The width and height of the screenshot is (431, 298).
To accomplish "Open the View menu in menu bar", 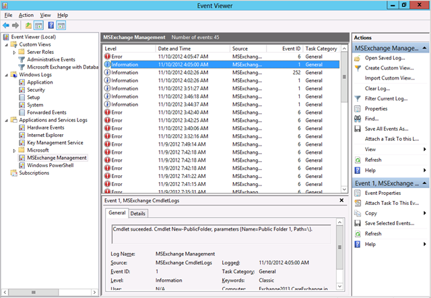I will (45, 15).
